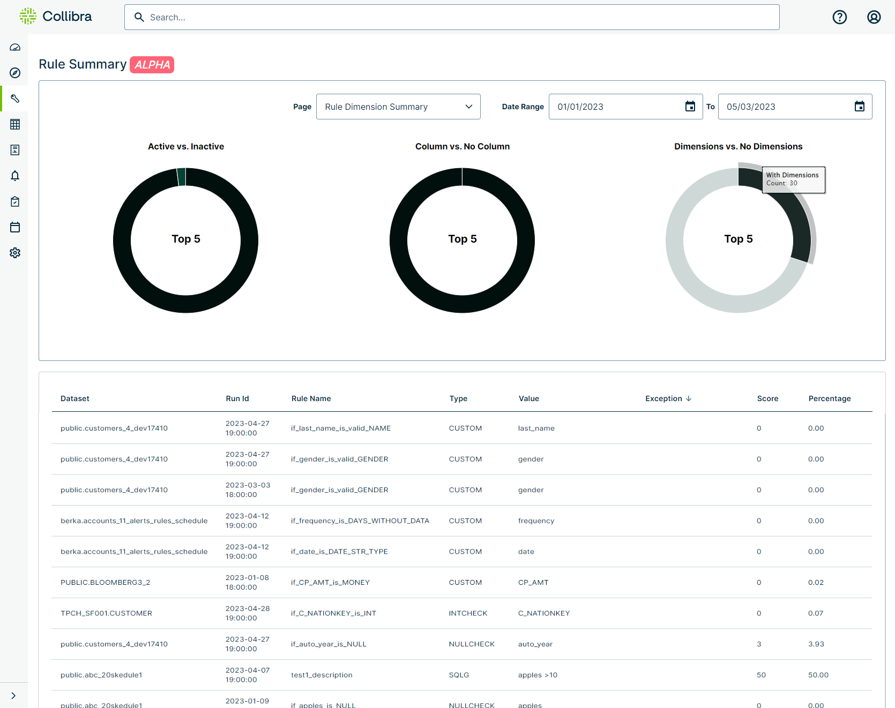This screenshot has width=895, height=708.
Task: Click run id 2023-01-08 18:00:00
Action: (247, 582)
